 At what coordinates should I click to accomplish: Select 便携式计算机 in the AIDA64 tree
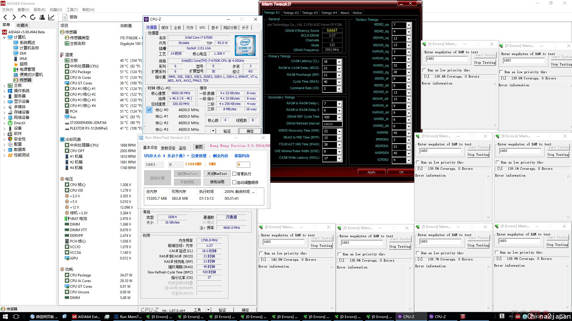point(31,75)
